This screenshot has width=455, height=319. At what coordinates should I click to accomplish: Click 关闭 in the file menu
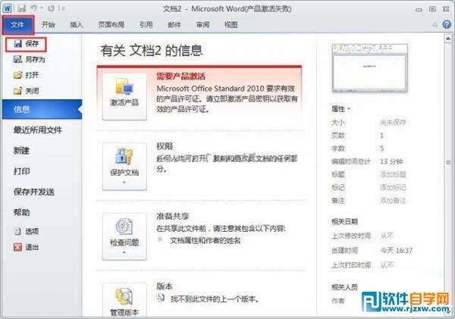tap(26, 91)
